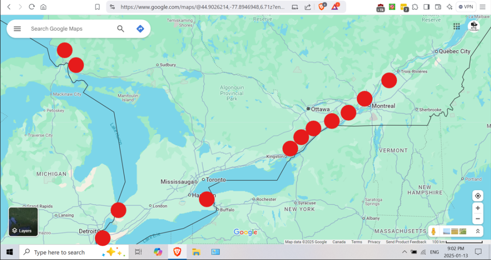
Task: Click the search magnifier in Google Maps
Action: point(120,29)
